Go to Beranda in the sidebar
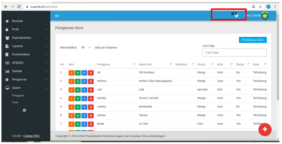 tap(17, 21)
